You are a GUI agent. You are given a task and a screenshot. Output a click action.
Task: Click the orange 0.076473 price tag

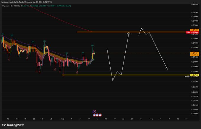coord(195,30)
